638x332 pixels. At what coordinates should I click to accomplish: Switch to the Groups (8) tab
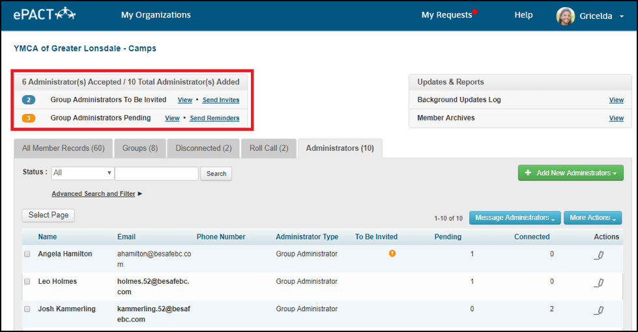140,148
